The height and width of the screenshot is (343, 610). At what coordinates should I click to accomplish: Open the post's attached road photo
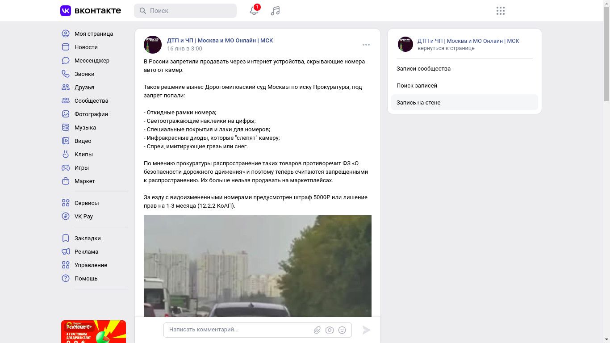pyautogui.click(x=258, y=266)
